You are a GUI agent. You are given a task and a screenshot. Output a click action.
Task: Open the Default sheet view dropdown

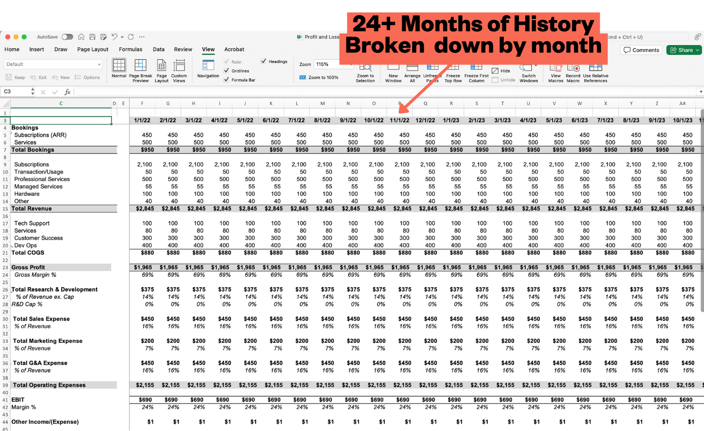(53, 64)
